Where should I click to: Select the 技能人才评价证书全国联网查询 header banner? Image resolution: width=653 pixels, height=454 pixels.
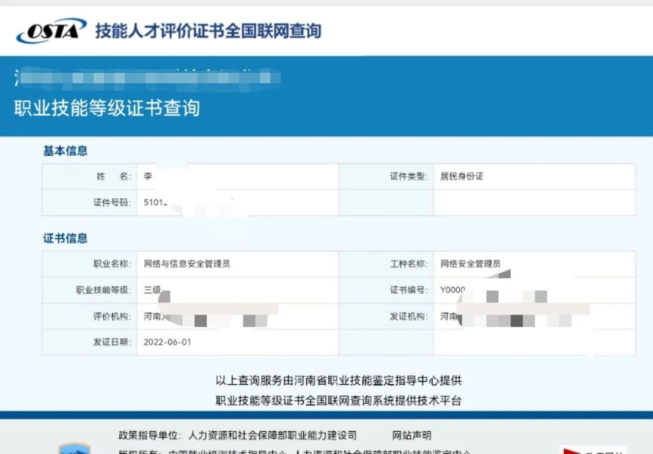point(208,29)
